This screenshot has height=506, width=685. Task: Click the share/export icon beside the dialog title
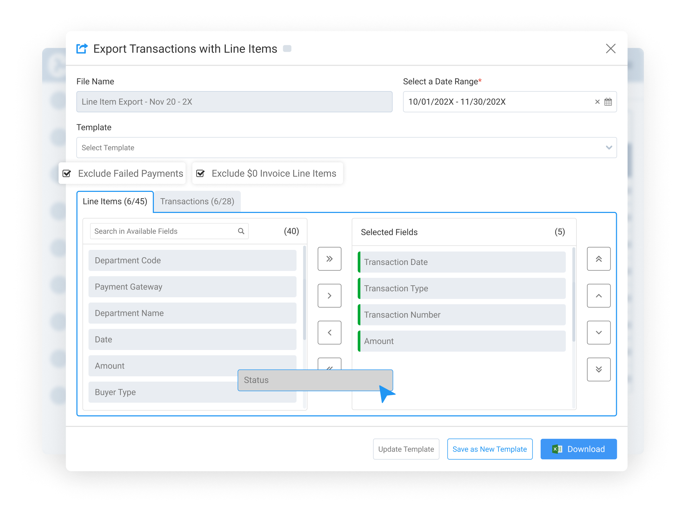[82, 49]
